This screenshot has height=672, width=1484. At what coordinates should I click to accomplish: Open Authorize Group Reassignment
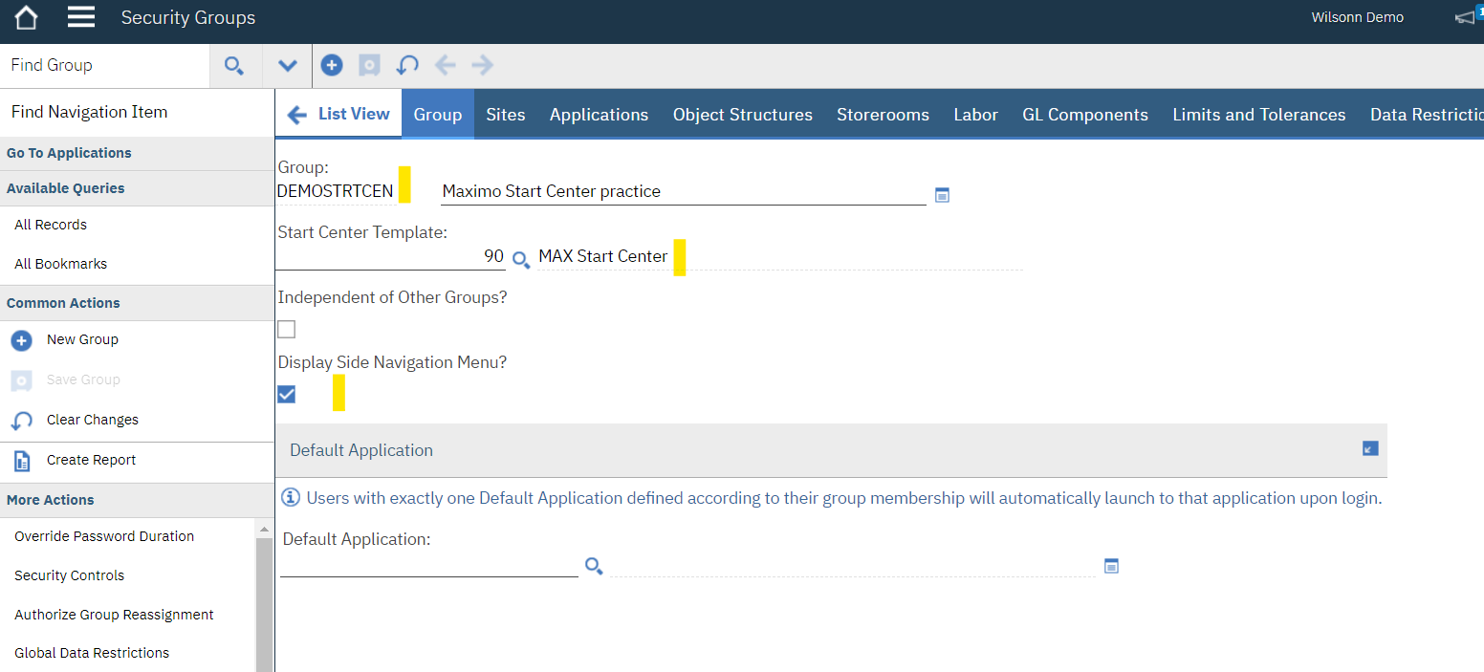114,614
